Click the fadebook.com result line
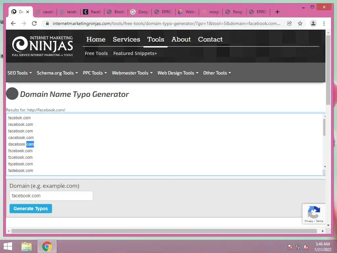Viewport: 337px width, 253px height. (x=21, y=171)
